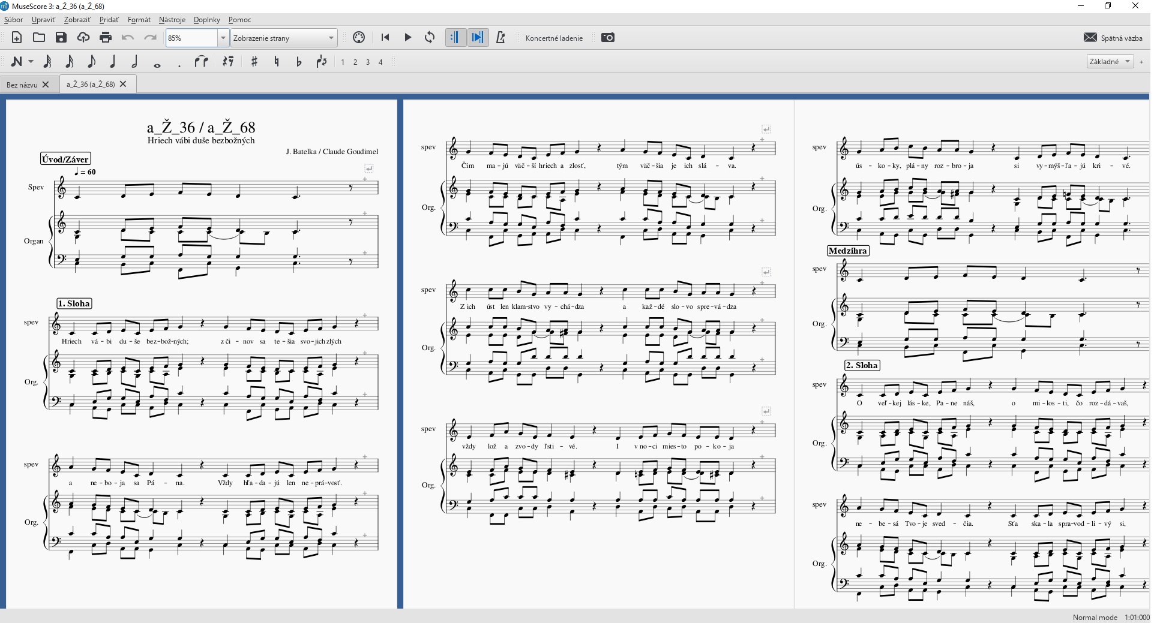
Task: Open the Pridať menu
Action: point(109,20)
